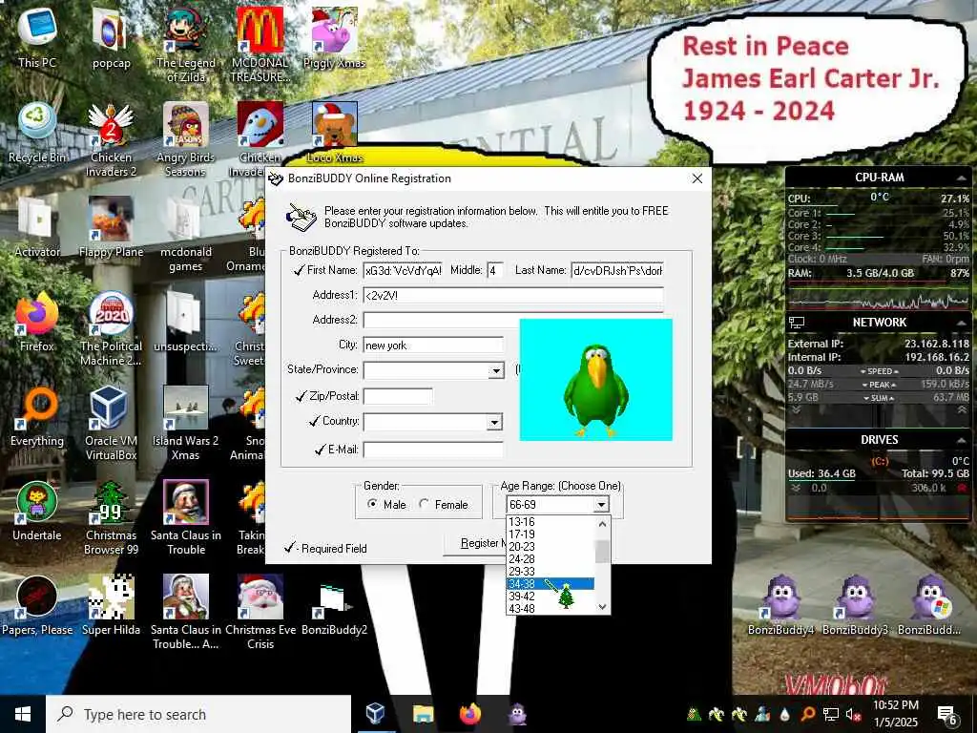Launch Flappy Plane shortcut
This screenshot has width=977, height=733.
pyautogui.click(x=111, y=227)
